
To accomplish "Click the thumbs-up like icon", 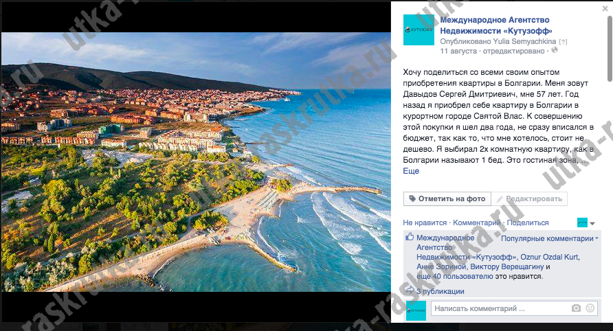I will pos(410,237).
